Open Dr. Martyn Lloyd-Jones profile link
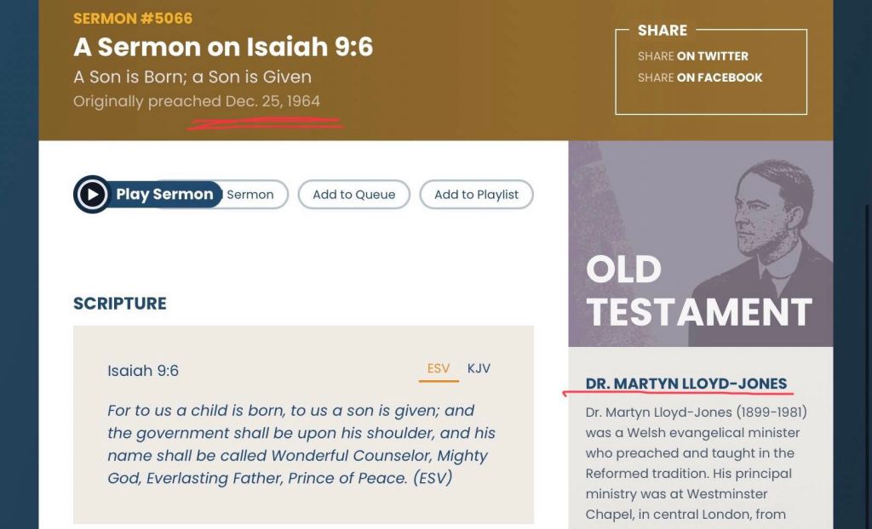 [686, 384]
